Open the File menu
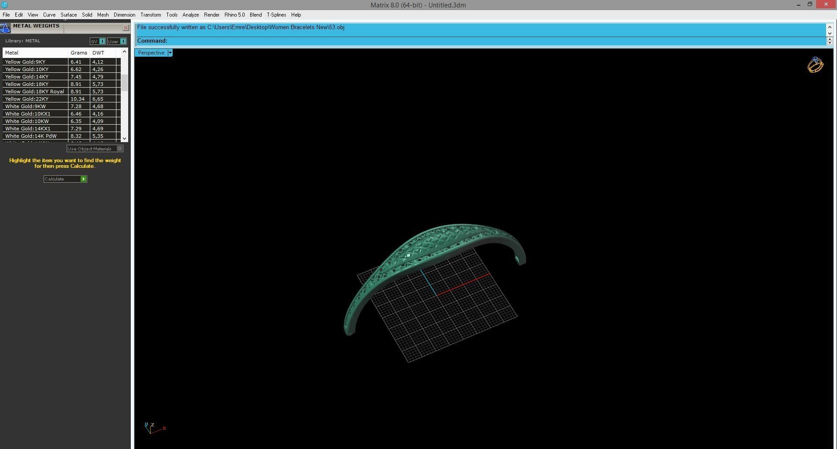Screen dimensions: 837x449 pos(6,15)
